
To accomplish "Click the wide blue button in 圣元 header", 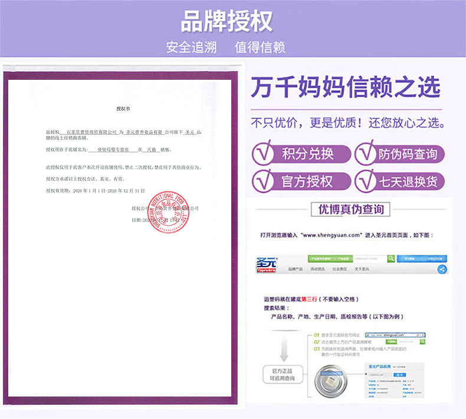I will tap(422, 258).
